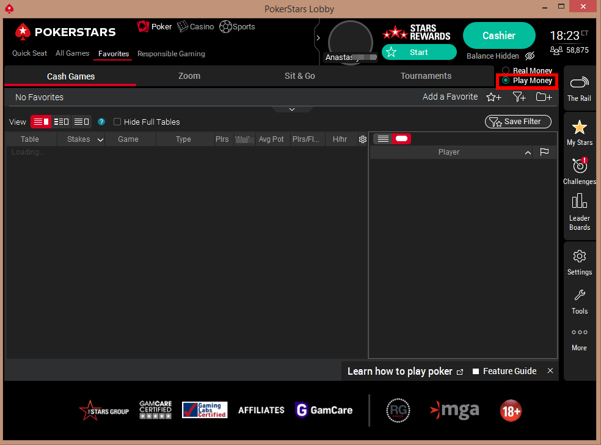601x445 pixels.
Task: Open Learn how to play poker link
Action: pyautogui.click(x=405, y=372)
